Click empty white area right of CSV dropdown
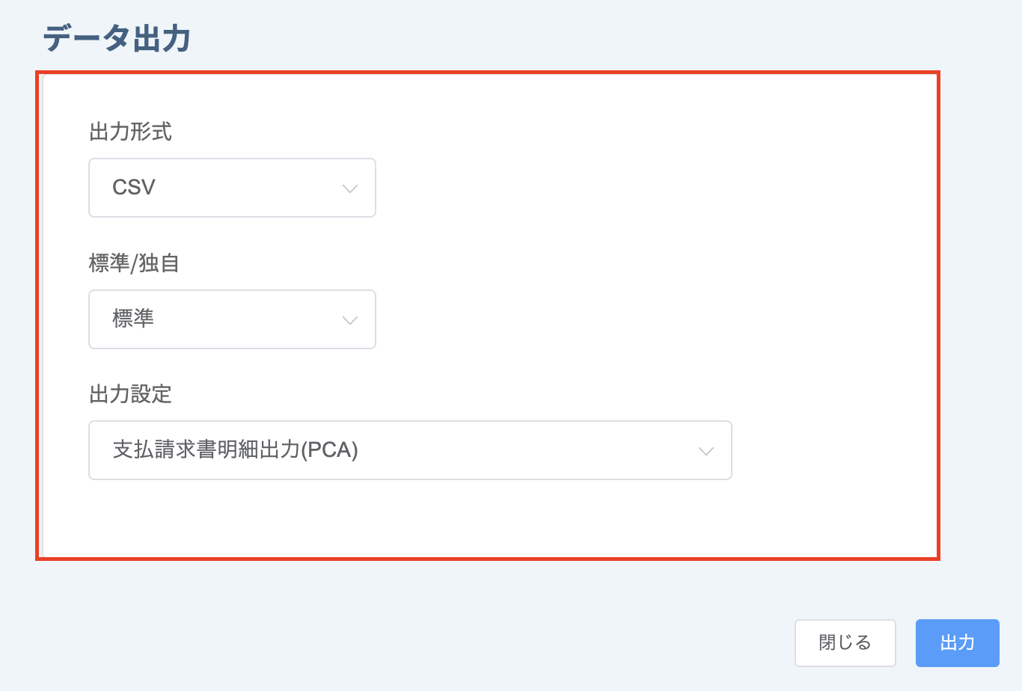Screen dimensions: 1022x691 636,188
